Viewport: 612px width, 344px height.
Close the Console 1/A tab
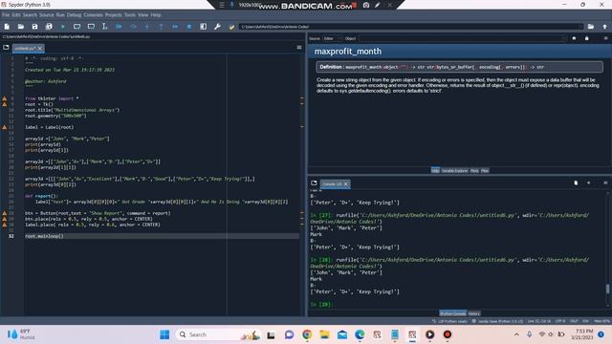pyautogui.click(x=346, y=184)
